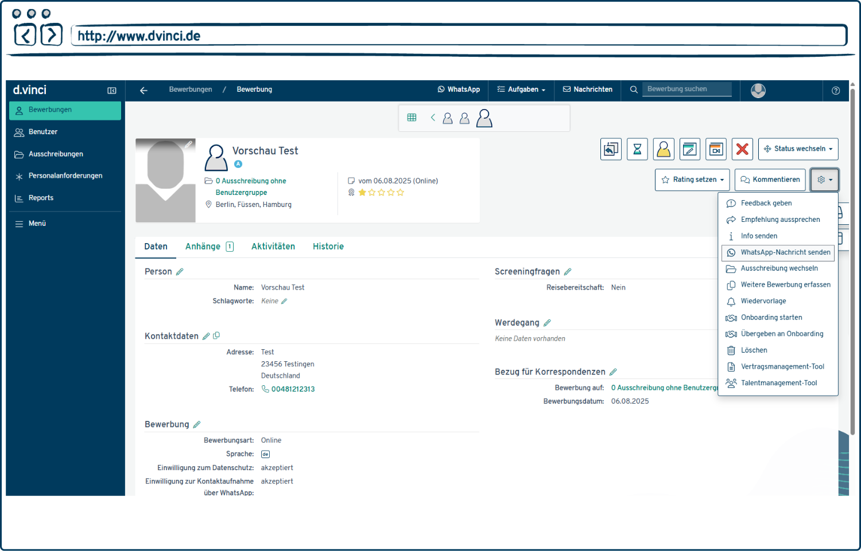Edit the Werdegang section via pencil icon
Image resolution: width=861 pixels, height=551 pixels.
pyautogui.click(x=547, y=323)
